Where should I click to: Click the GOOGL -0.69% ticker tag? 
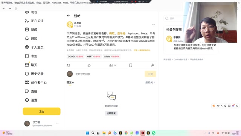pos(75,57)
